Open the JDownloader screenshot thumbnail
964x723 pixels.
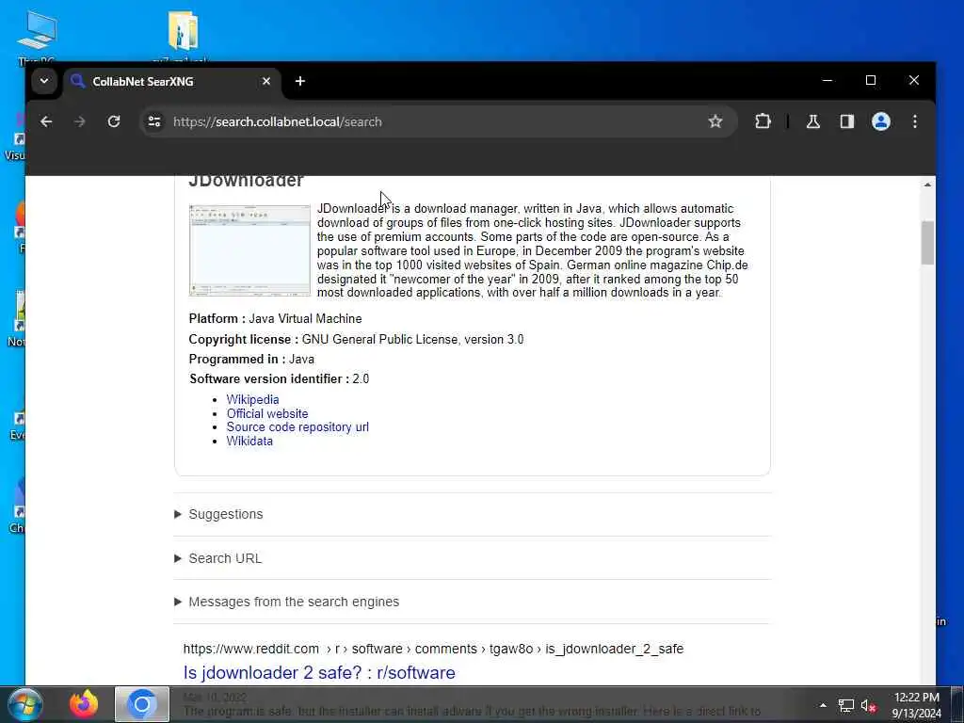pos(249,250)
